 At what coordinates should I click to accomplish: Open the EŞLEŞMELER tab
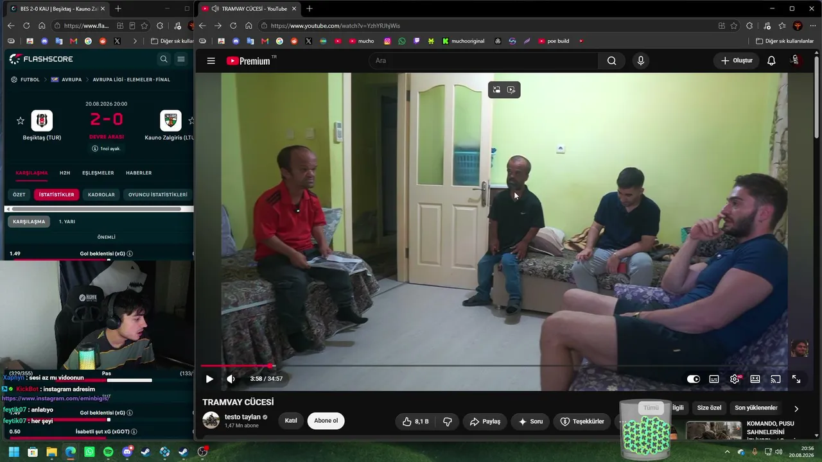pyautogui.click(x=98, y=173)
